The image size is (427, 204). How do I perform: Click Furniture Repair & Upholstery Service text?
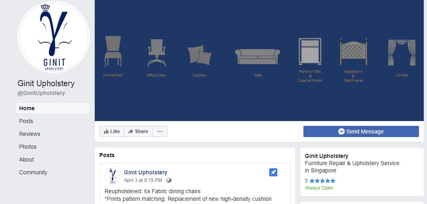coord(352,163)
